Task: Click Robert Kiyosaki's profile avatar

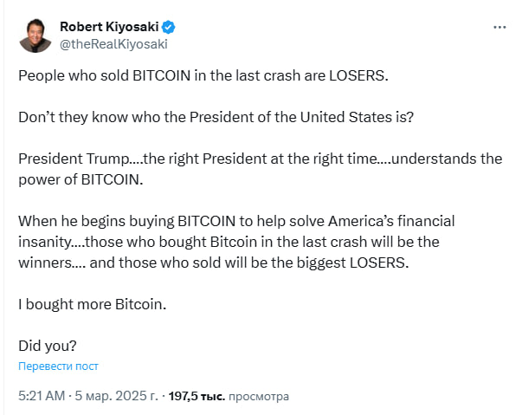Action: [x=36, y=34]
